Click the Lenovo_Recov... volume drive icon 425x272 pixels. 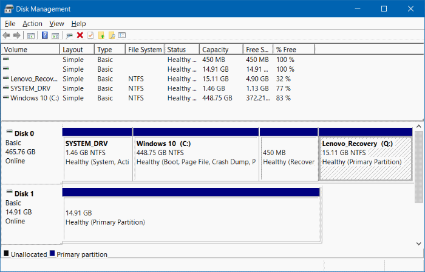[x=6, y=78]
